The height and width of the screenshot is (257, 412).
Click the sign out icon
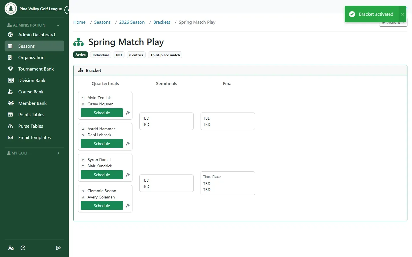click(58, 248)
